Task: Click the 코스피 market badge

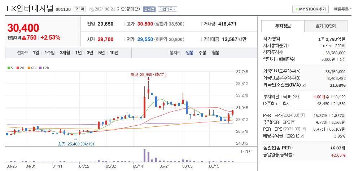Action: [79, 9]
